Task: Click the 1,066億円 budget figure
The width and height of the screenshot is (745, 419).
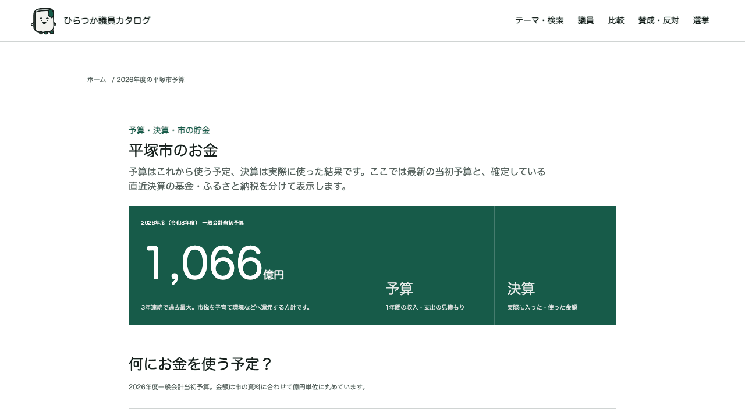Action: click(214, 264)
